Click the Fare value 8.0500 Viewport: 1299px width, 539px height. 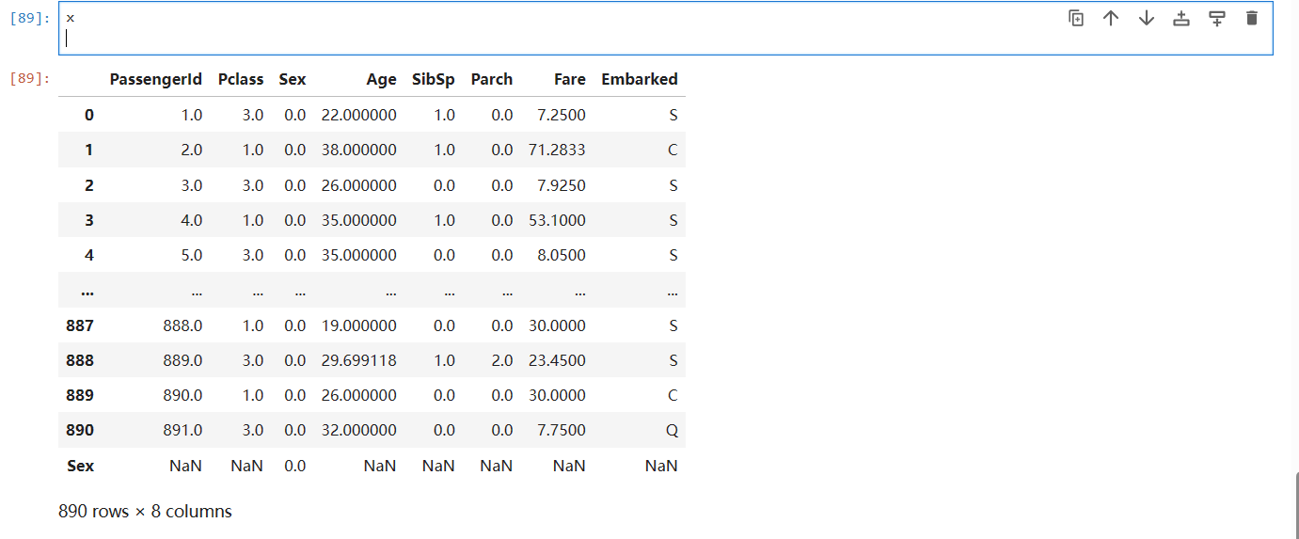coord(562,255)
